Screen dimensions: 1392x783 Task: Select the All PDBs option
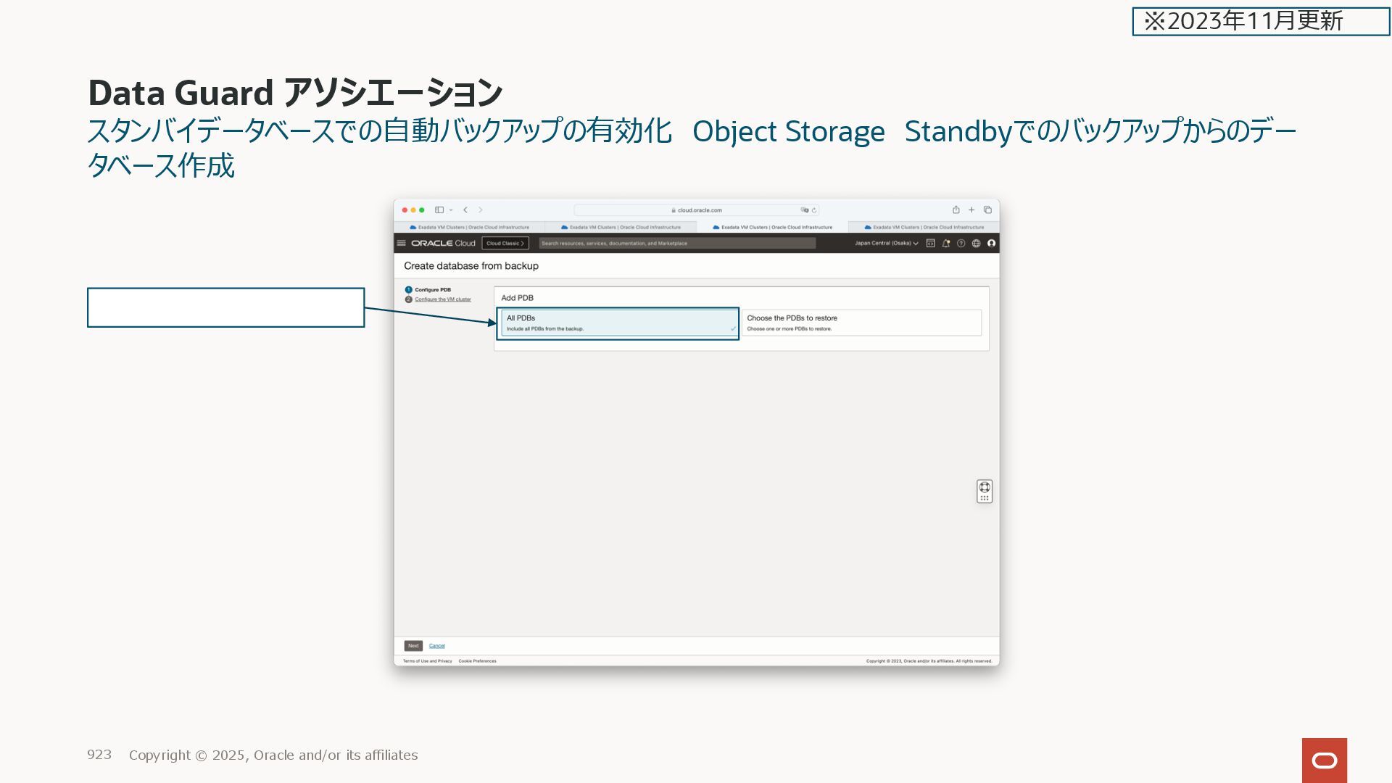tap(618, 323)
